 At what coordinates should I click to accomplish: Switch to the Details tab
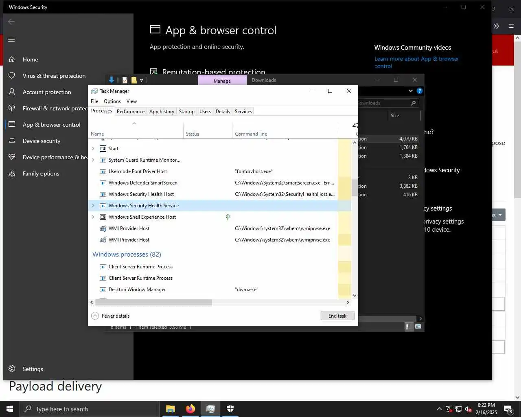(x=223, y=112)
